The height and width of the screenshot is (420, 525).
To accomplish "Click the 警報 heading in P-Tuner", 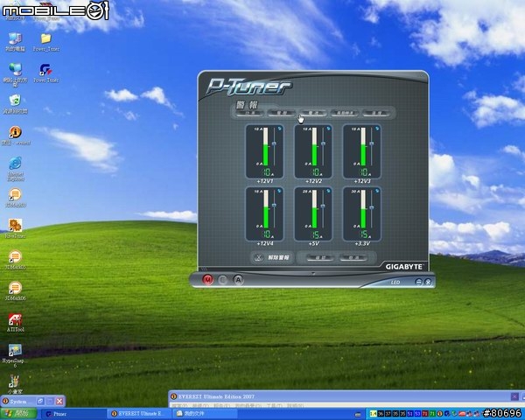I will click(x=247, y=105).
